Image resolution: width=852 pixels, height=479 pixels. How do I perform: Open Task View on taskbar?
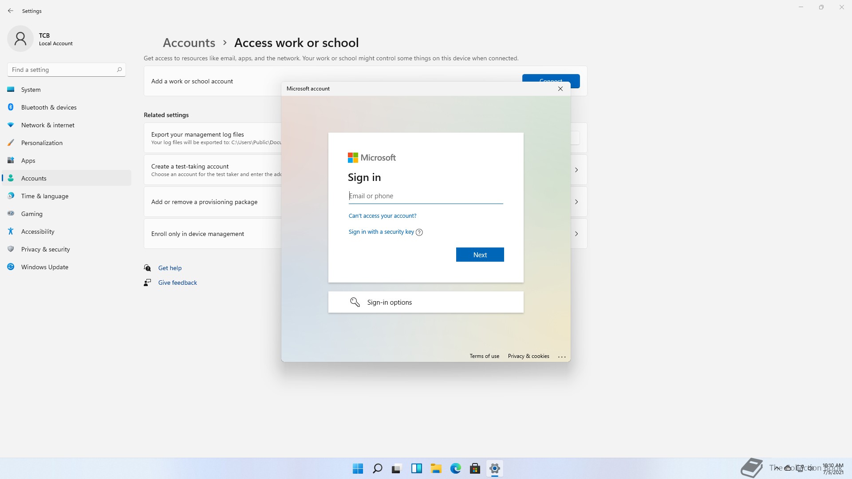click(x=397, y=468)
